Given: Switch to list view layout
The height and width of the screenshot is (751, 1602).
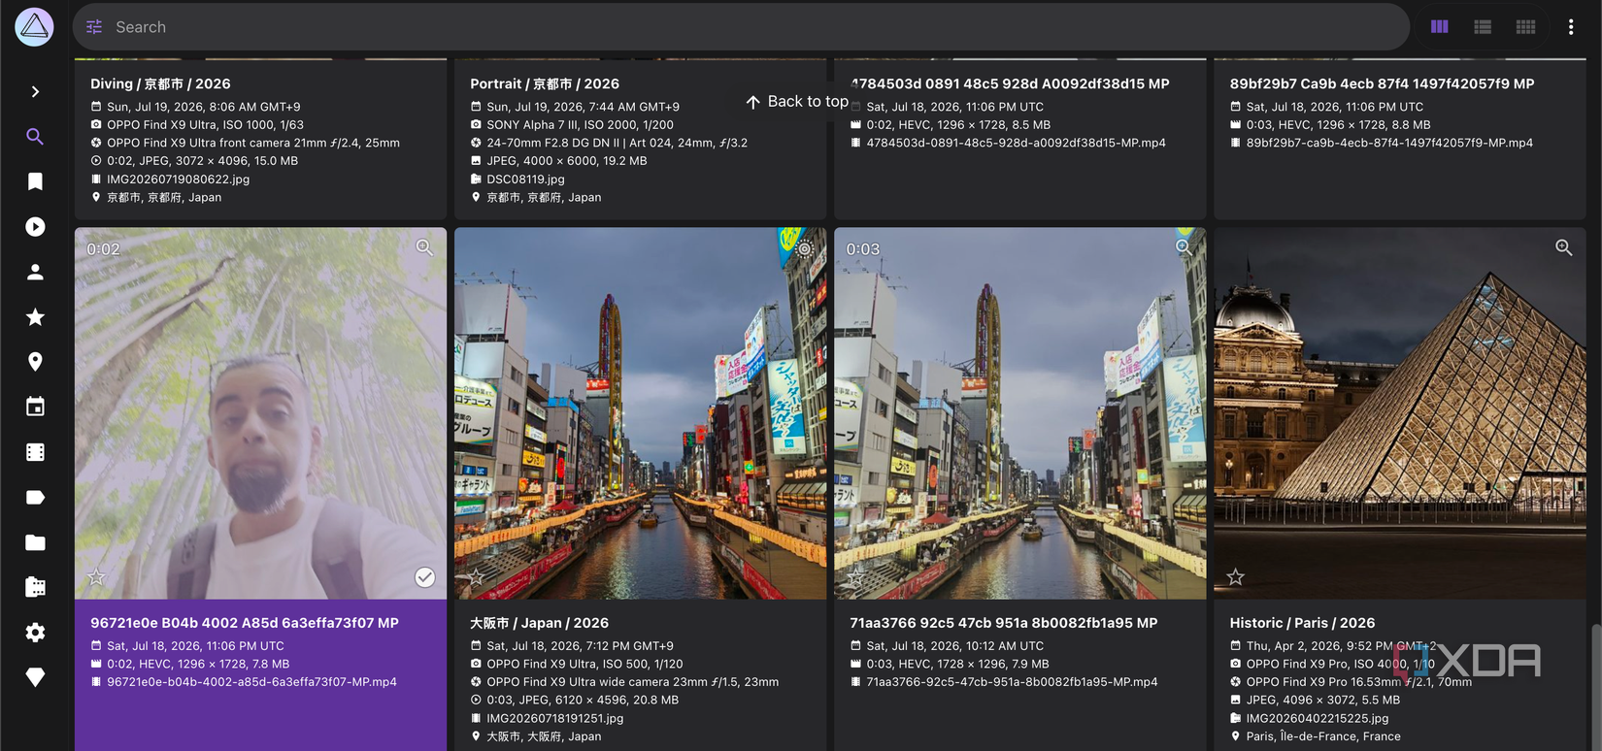Looking at the screenshot, I should click(1483, 27).
